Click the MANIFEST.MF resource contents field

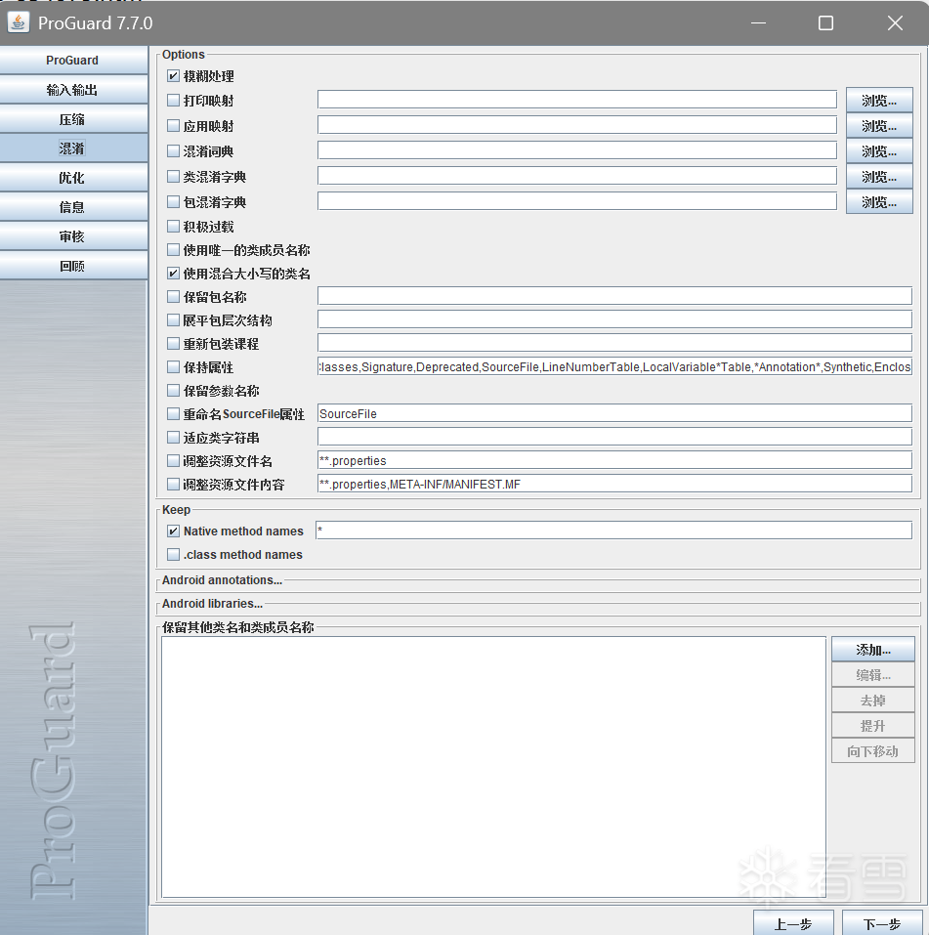pyautogui.click(x=614, y=484)
